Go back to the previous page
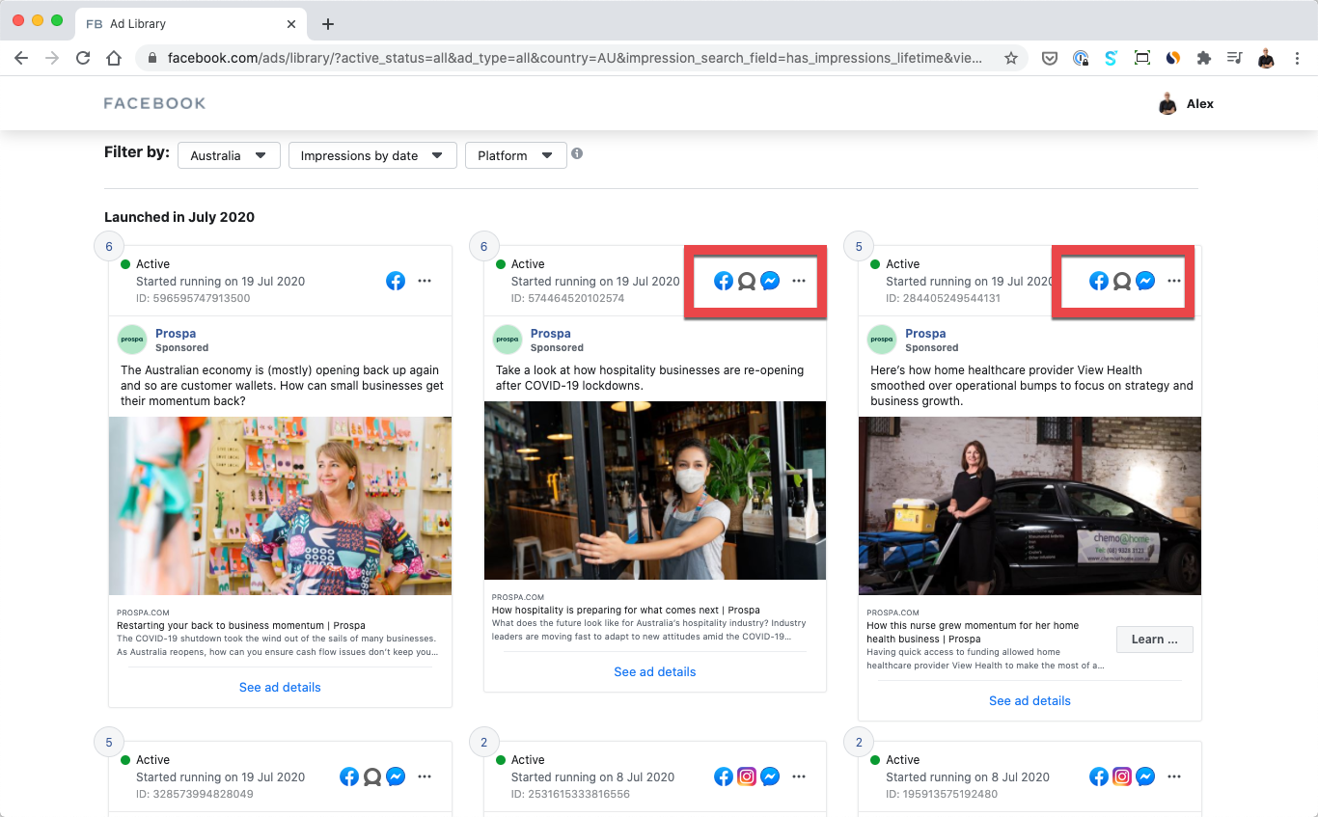 point(21,58)
